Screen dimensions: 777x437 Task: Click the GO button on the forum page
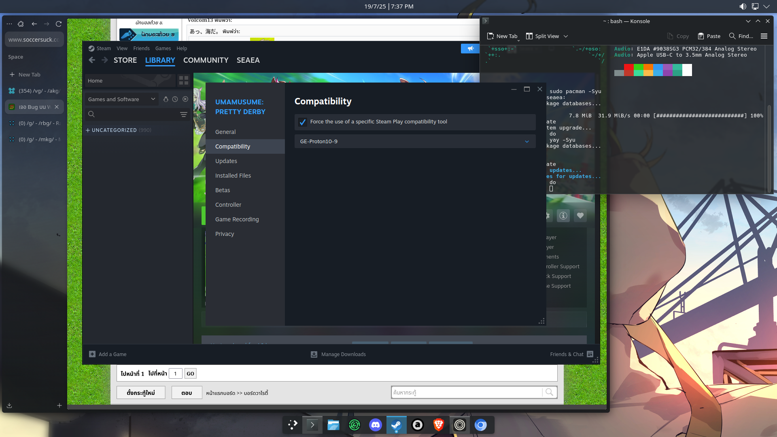[x=190, y=373]
